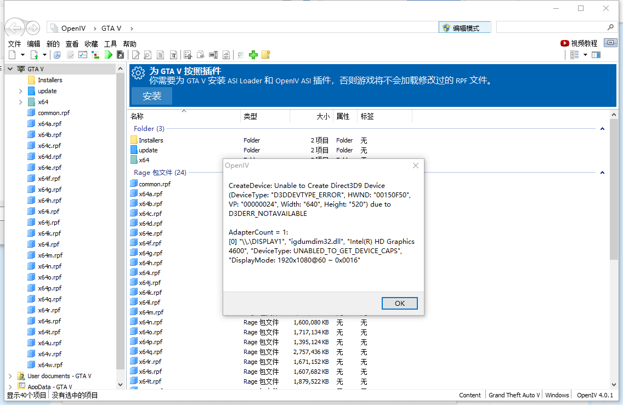Click OK in the OpenIV error dialog
The image size is (623, 405).
coord(399,304)
